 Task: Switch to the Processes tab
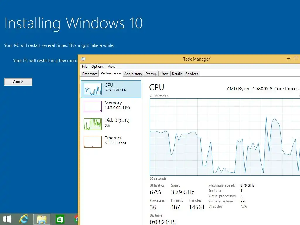pos(90,74)
